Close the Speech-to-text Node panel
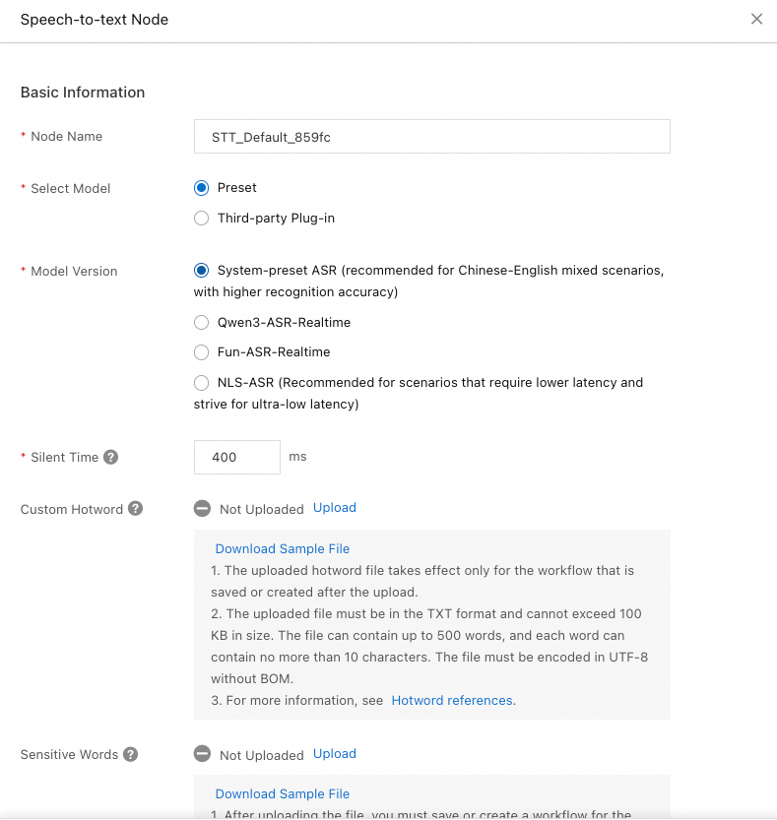The width and height of the screenshot is (777, 820). coord(756,19)
